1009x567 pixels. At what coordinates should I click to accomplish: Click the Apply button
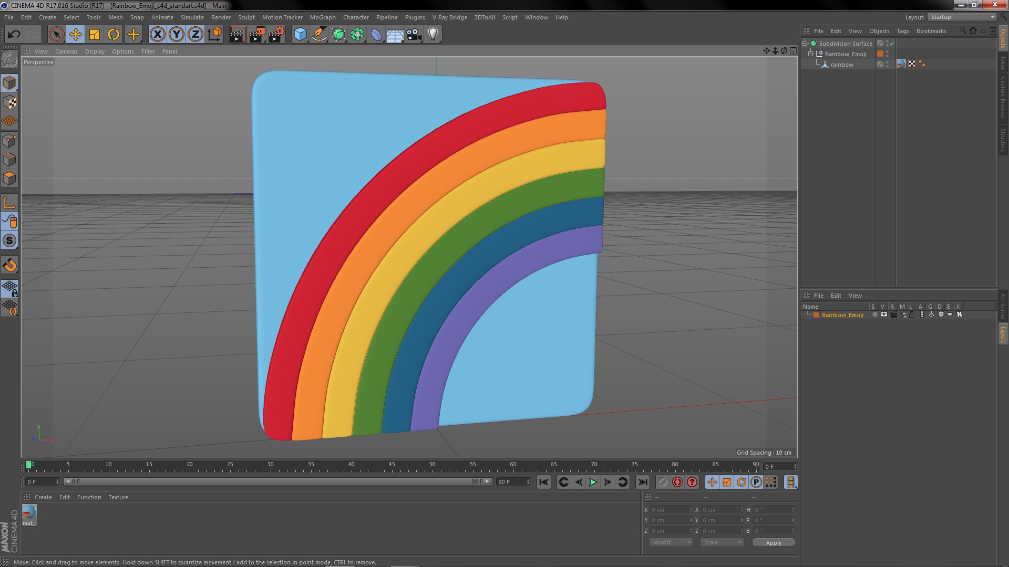coord(773,543)
